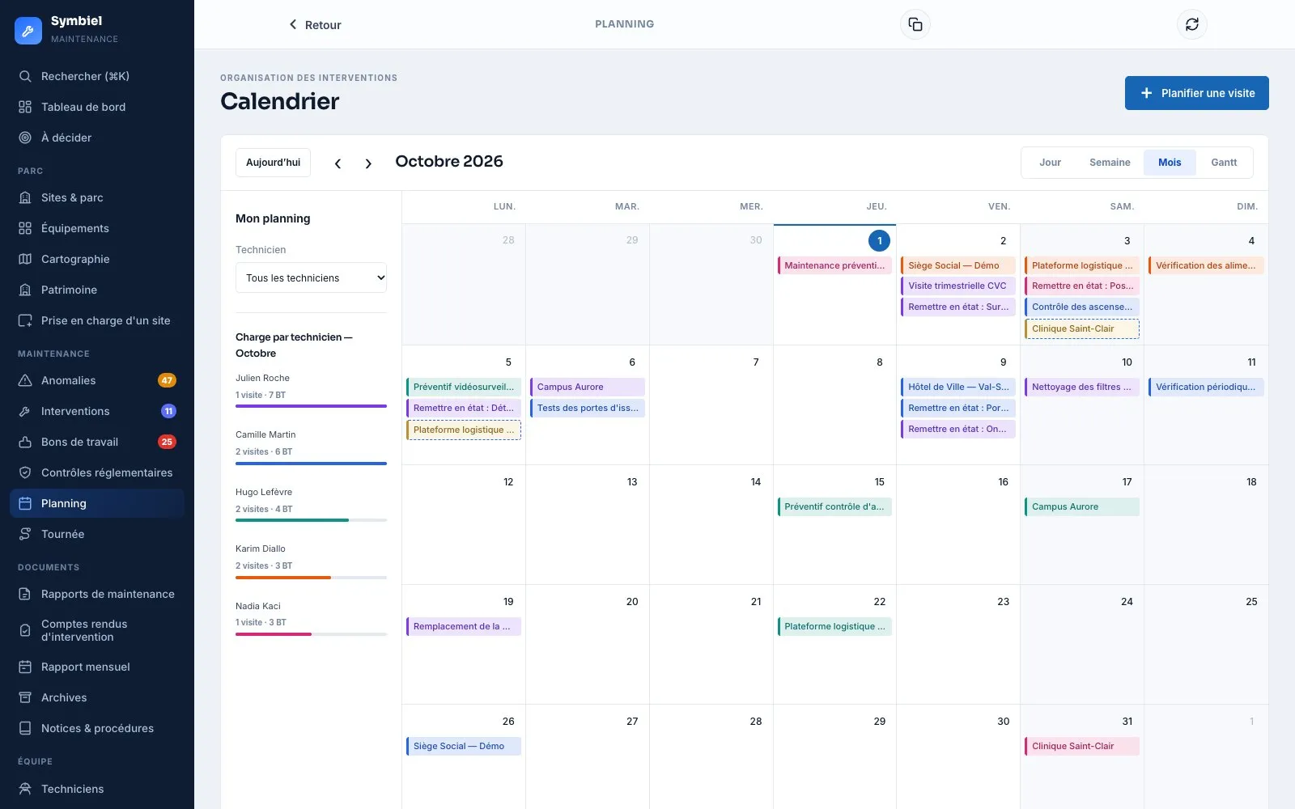The height and width of the screenshot is (809, 1295).
Task: Open Prise en charge d'un site
Action: click(x=97, y=320)
